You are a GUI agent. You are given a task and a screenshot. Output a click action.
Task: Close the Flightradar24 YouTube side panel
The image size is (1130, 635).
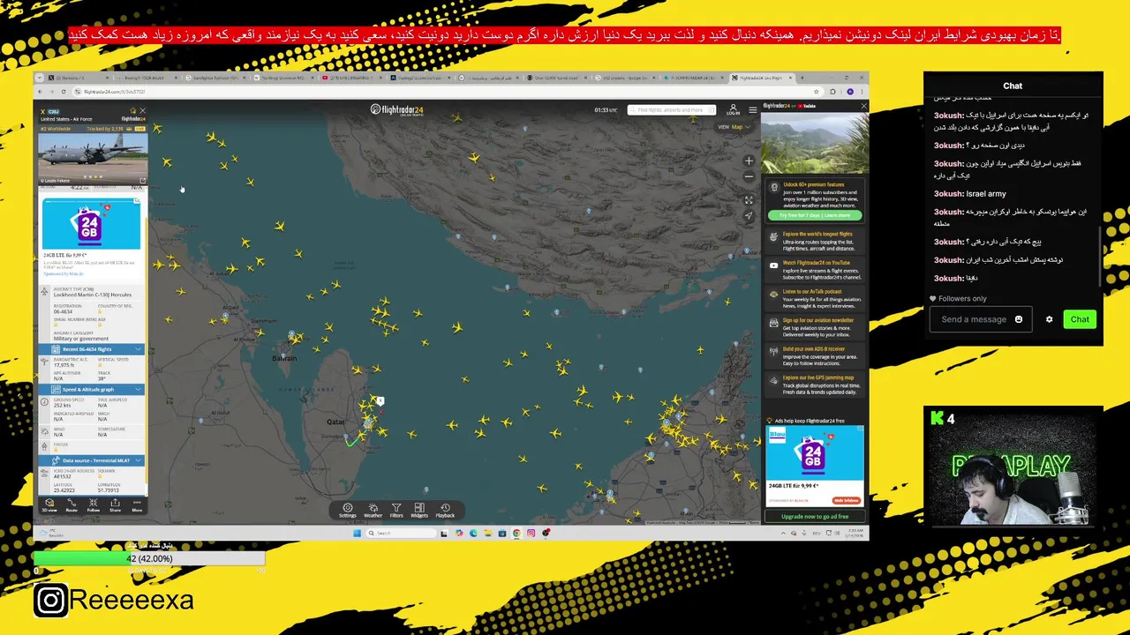863,106
